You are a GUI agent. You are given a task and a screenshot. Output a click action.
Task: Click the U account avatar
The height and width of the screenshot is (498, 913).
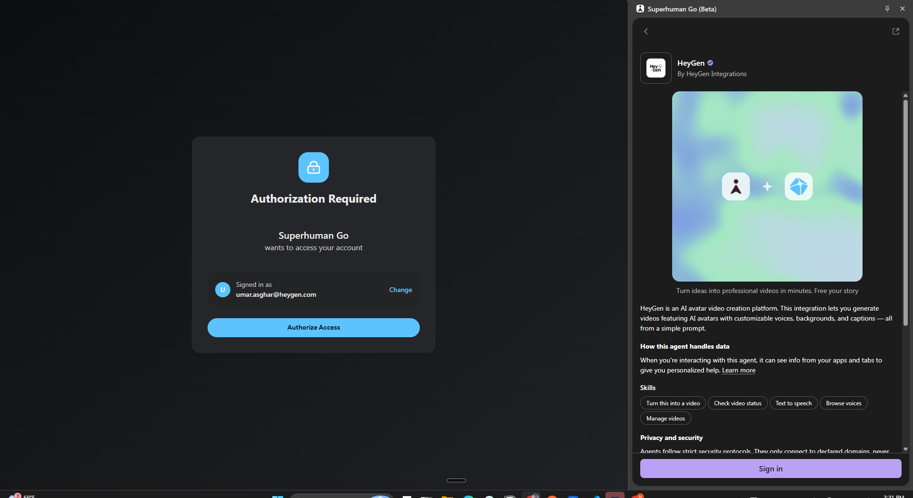tap(222, 289)
